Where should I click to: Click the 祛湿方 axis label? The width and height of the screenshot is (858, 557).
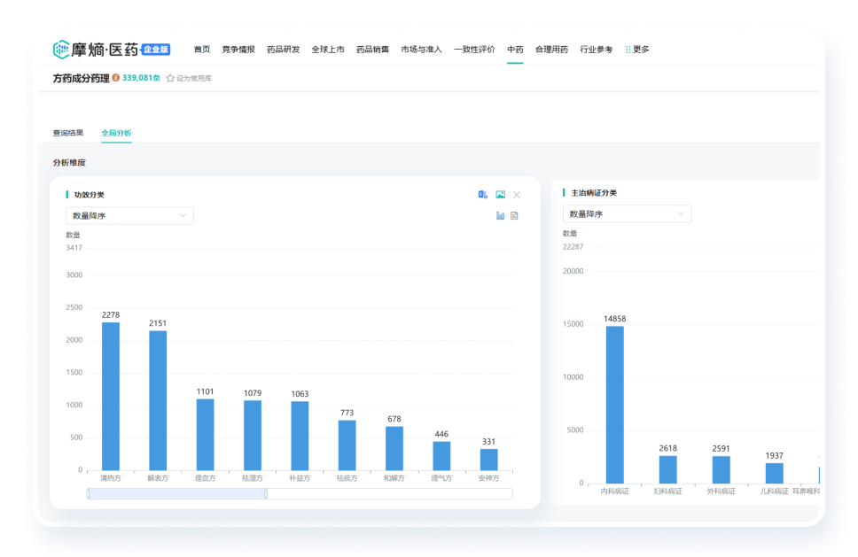pyautogui.click(x=253, y=477)
